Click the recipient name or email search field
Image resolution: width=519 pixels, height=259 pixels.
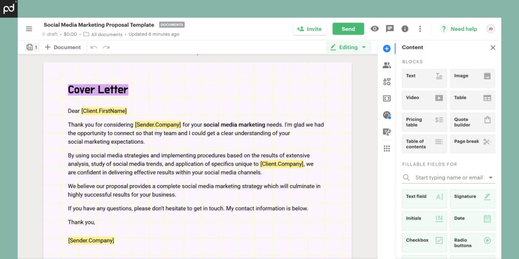coord(449,178)
